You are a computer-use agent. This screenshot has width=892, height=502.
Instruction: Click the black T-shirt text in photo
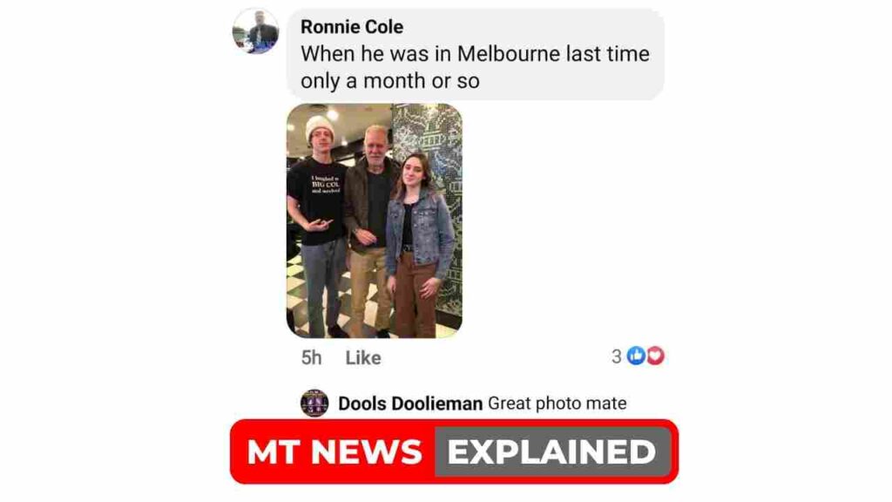point(325,185)
